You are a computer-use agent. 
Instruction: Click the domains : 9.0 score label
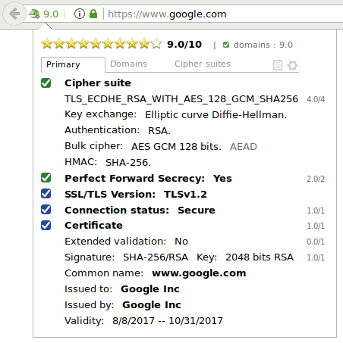[x=263, y=45]
